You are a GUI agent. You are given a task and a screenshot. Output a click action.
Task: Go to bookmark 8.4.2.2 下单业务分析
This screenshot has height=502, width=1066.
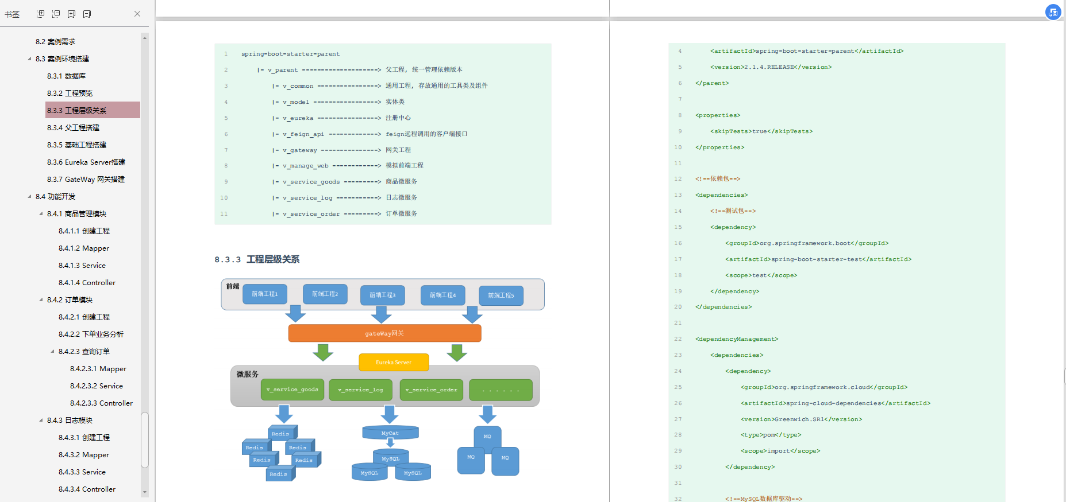click(x=91, y=334)
